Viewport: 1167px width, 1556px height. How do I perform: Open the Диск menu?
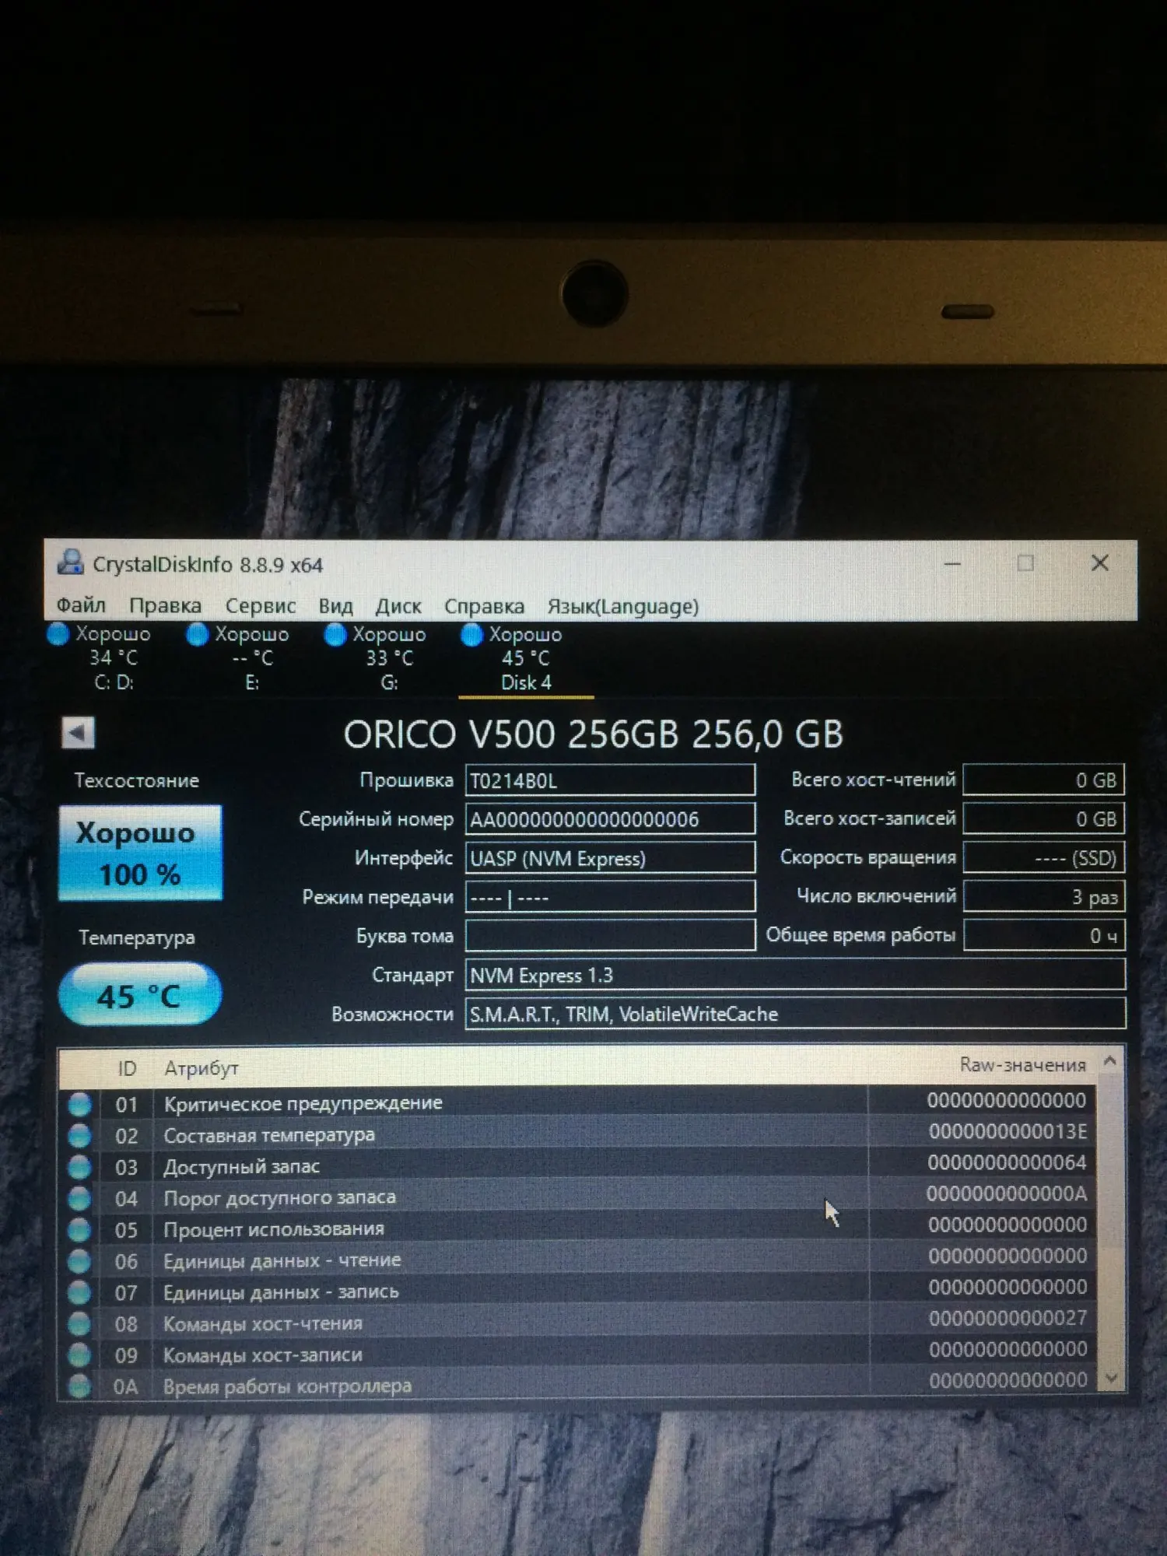[x=398, y=605]
